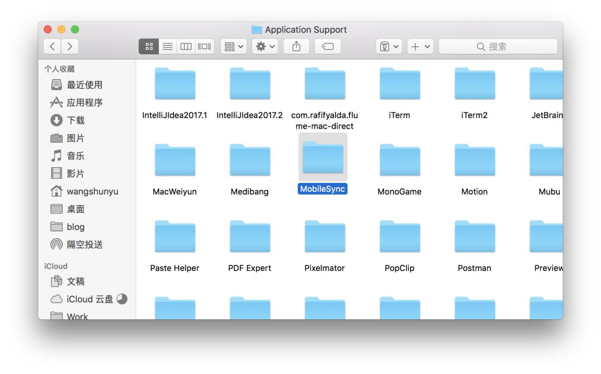Go back with the left arrow button
This screenshot has height=374, width=601.
pos(52,46)
